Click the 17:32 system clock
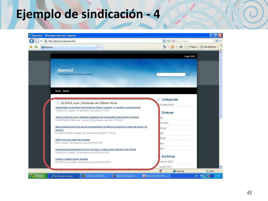Viewport: 268px width, 201px height. coord(217,176)
